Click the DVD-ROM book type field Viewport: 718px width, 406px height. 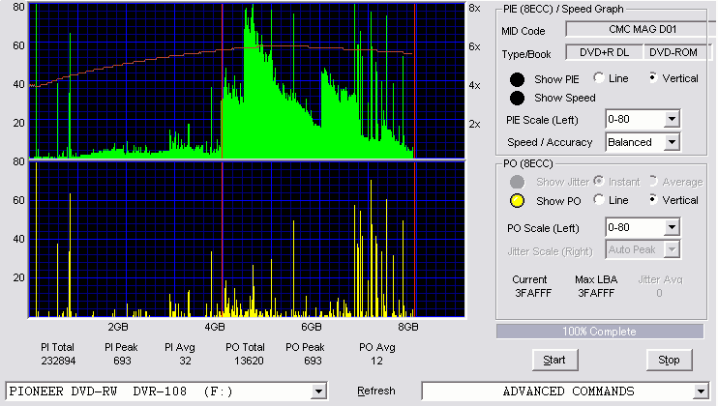pos(677,52)
